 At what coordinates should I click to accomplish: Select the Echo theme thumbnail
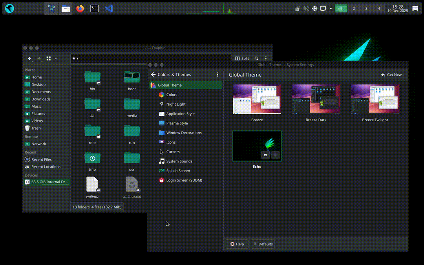pyautogui.click(x=257, y=146)
